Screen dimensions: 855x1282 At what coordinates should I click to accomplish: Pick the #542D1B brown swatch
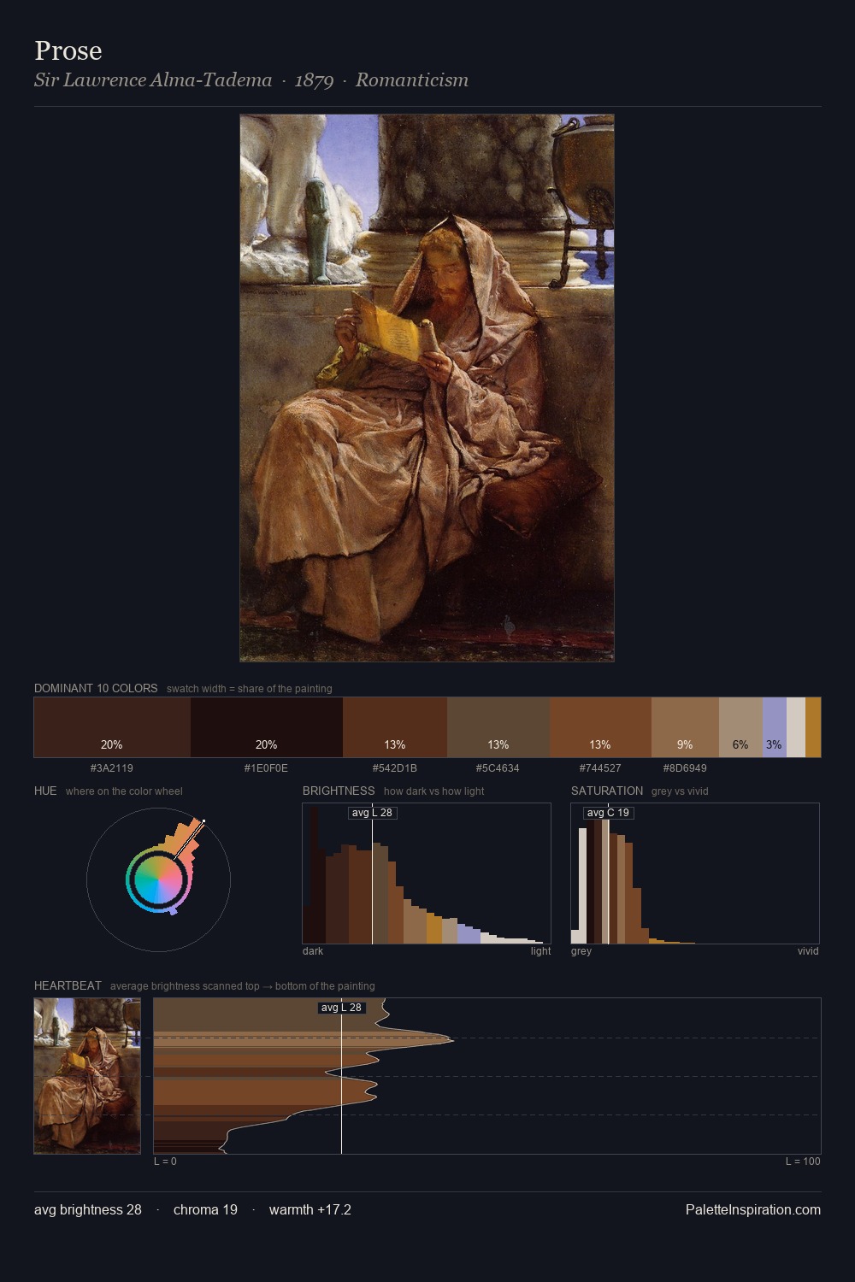pos(395,727)
